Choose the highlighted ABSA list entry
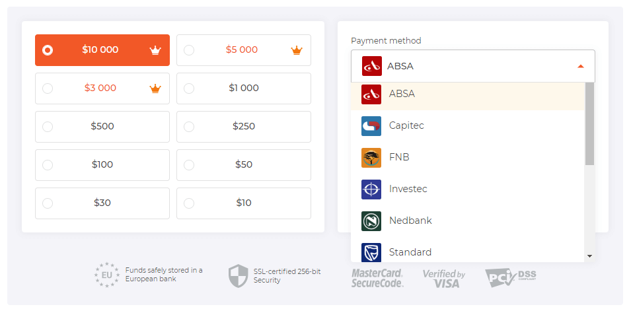 (468, 94)
